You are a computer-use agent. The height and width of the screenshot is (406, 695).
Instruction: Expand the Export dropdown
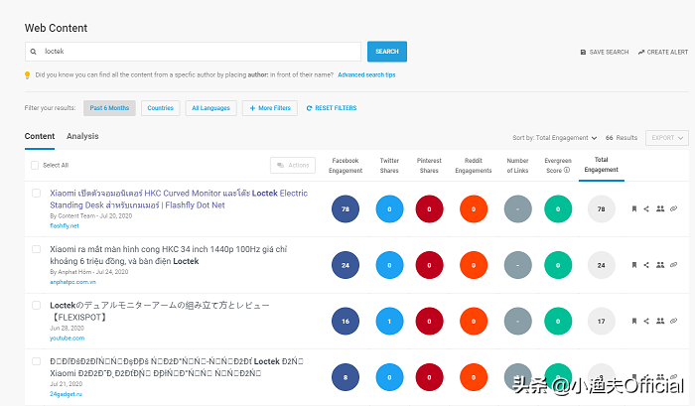[x=666, y=138]
